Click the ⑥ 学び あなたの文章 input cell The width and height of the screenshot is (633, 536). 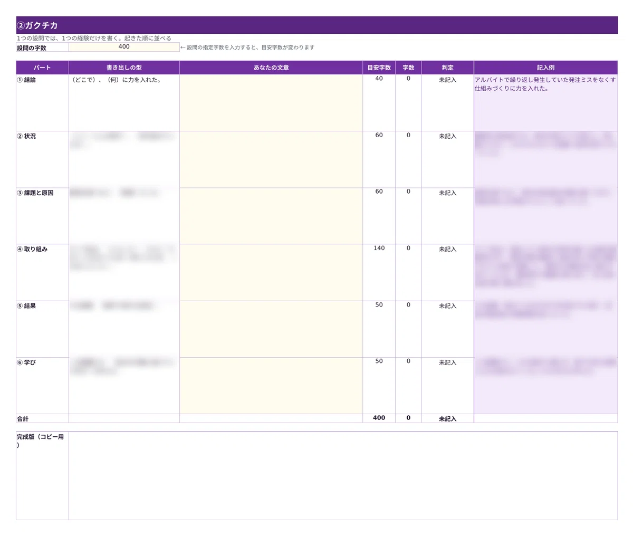271,386
